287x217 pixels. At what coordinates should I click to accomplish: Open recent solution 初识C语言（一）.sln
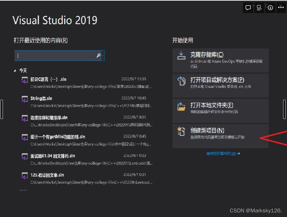(x=87, y=83)
